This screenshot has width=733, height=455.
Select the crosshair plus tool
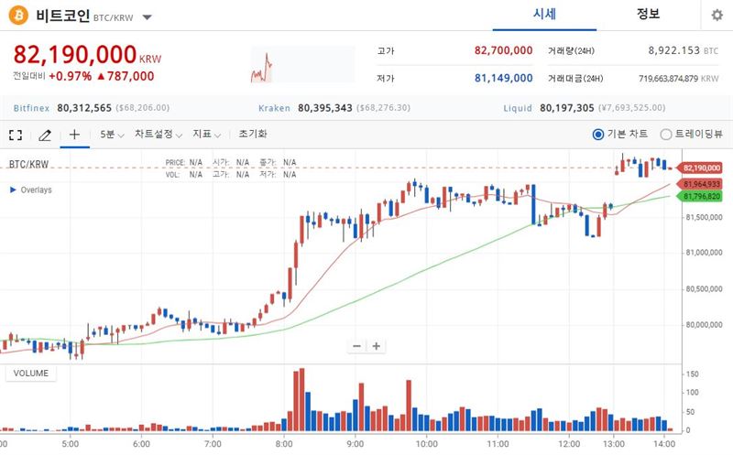[x=74, y=135]
